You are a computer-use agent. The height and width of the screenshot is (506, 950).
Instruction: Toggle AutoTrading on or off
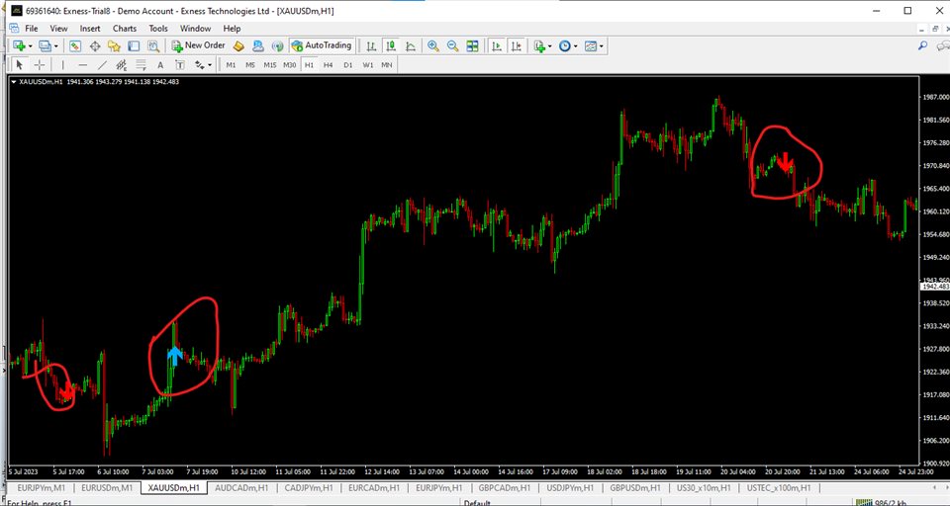[321, 46]
